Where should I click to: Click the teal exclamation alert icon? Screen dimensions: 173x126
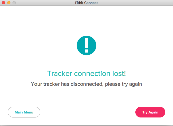(x=86, y=46)
